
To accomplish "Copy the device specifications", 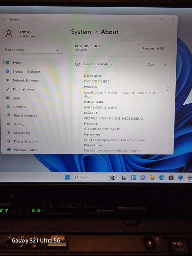I will (x=151, y=65).
